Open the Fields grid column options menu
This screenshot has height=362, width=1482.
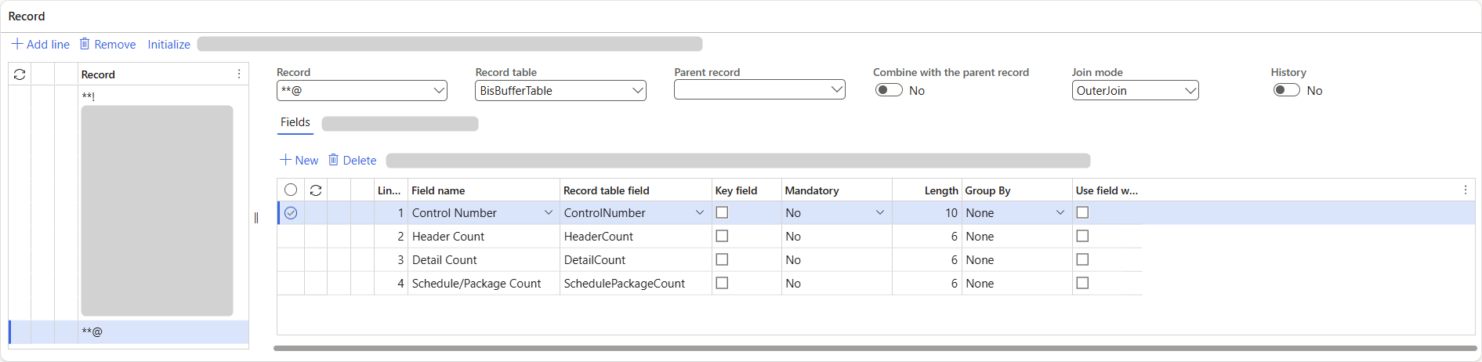pyautogui.click(x=1465, y=190)
